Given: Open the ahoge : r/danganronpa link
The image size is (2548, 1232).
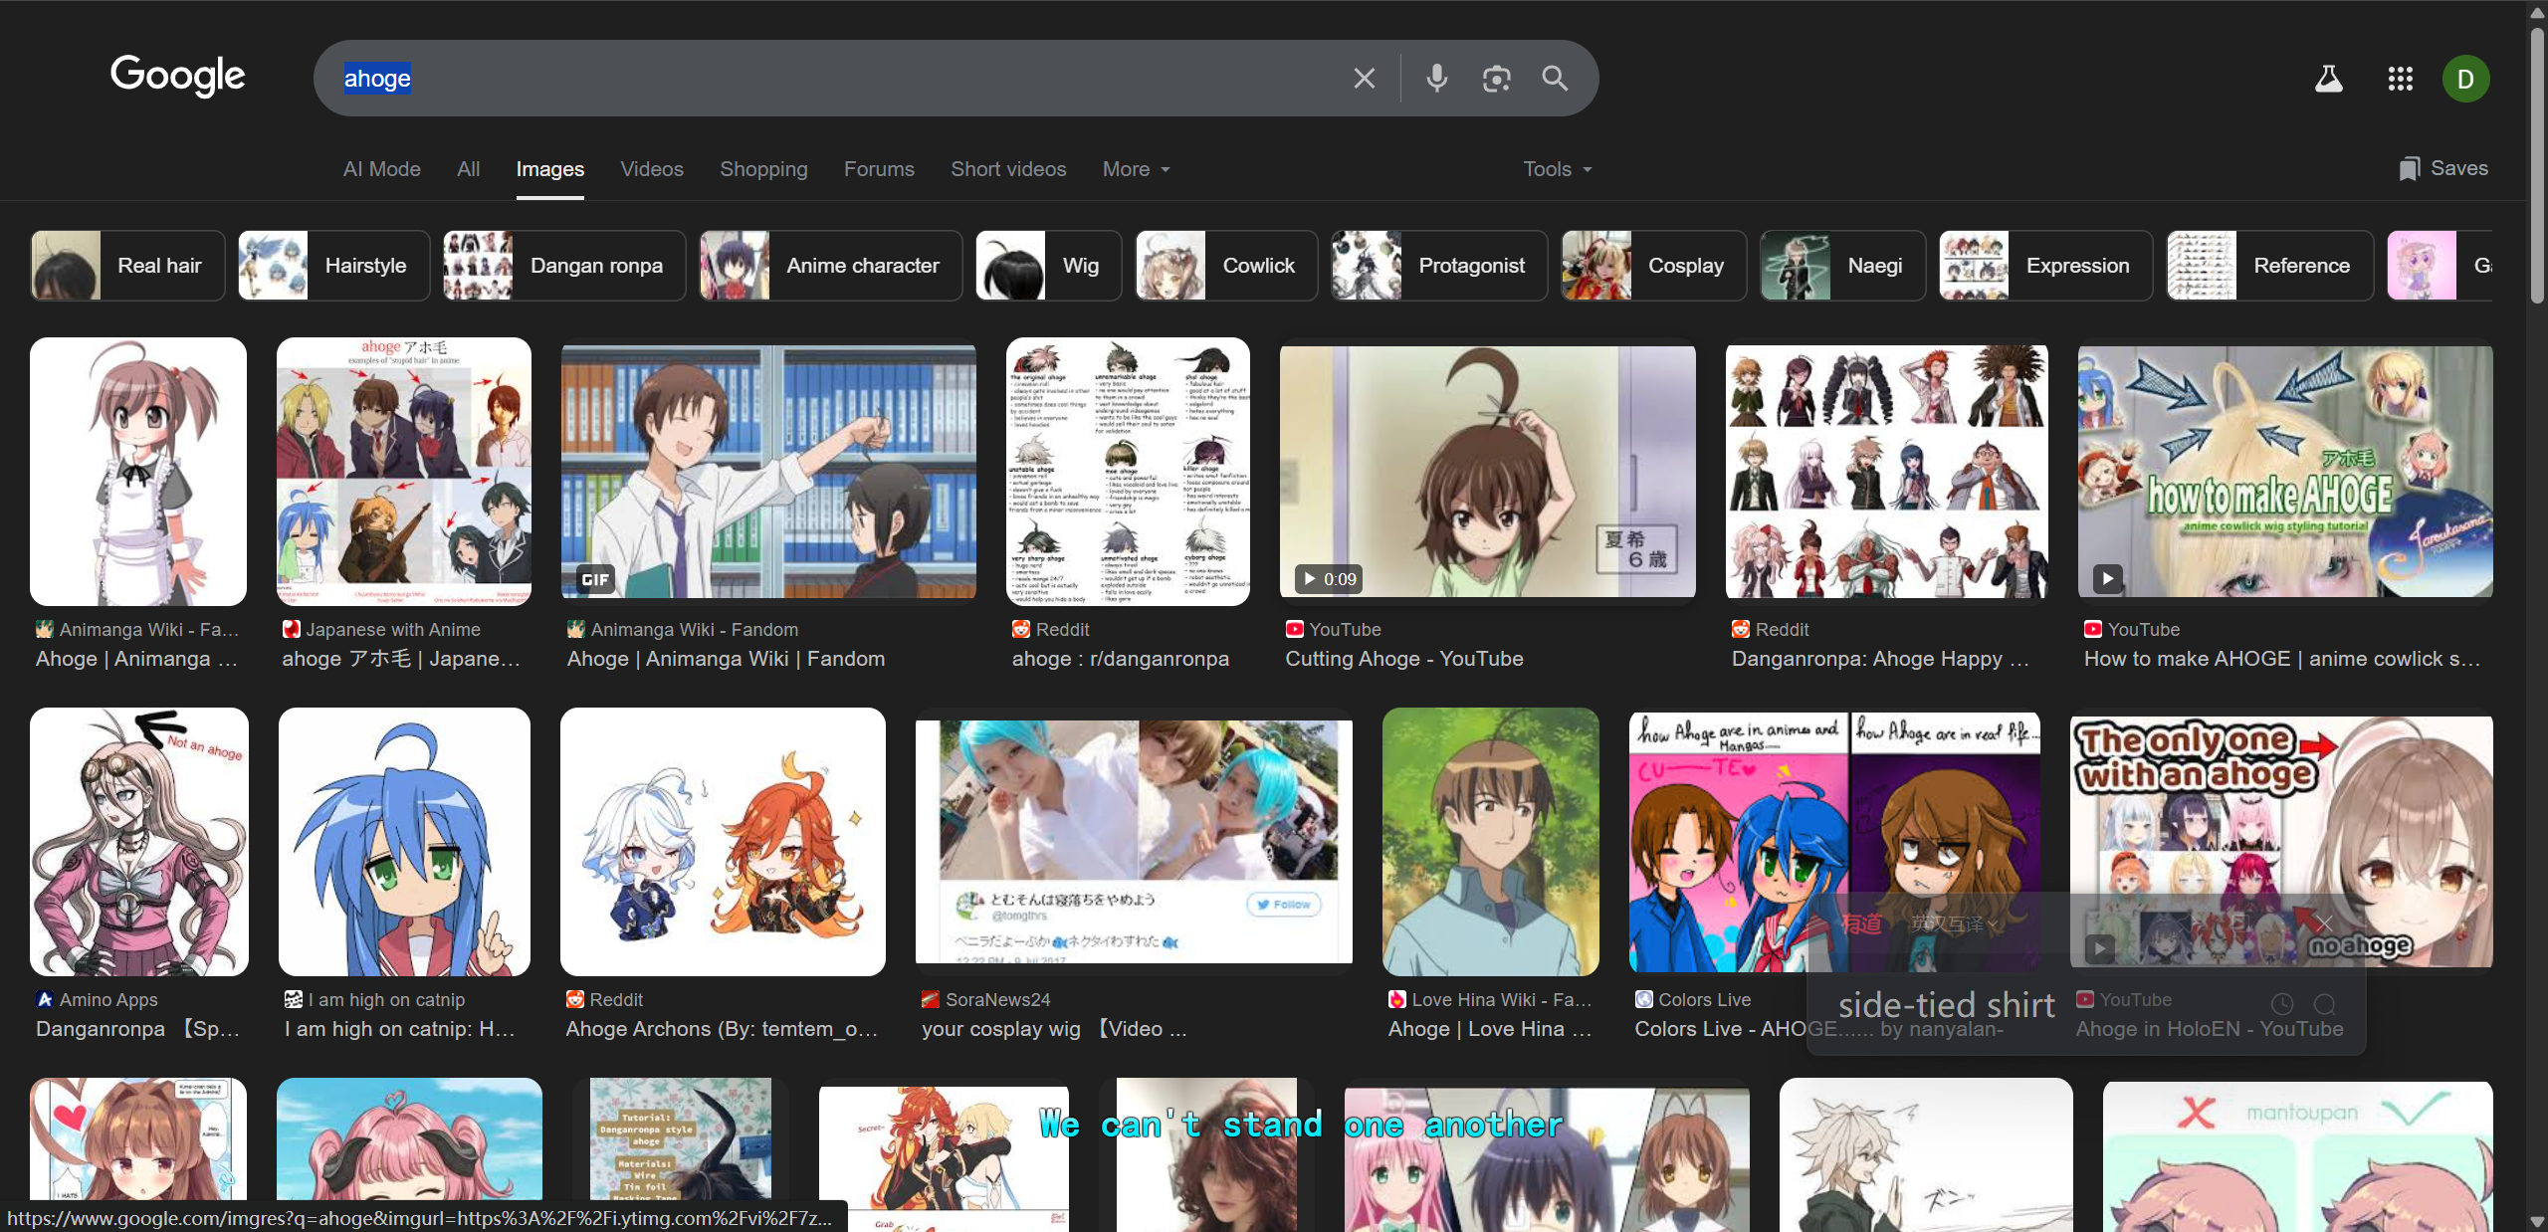Looking at the screenshot, I should click(1121, 659).
